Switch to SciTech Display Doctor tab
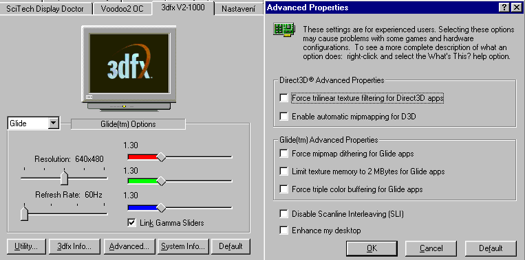 [x=45, y=9]
